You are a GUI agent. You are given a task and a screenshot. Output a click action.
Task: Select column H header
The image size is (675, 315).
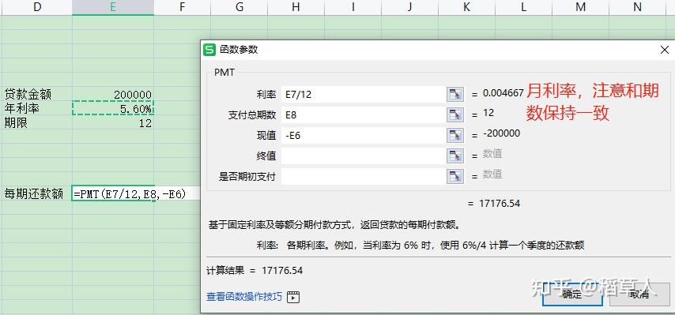(296, 7)
